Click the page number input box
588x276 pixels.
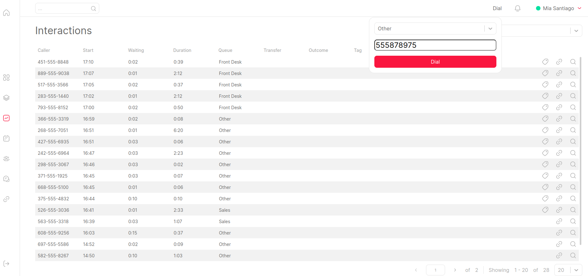[436, 270]
